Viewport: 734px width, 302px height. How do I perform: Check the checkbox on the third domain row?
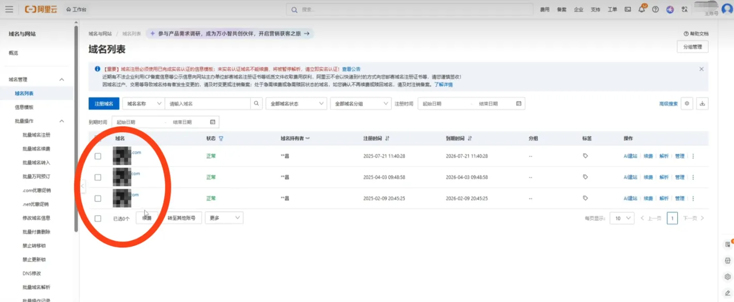[98, 198]
